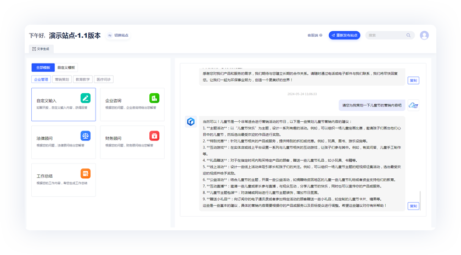461x255 pixels.
Task: Copy the AI reply about 儿童节 marketing
Action: click(413, 206)
